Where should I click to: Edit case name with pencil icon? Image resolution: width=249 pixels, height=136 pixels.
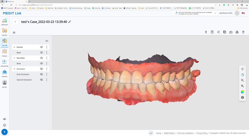70,22
